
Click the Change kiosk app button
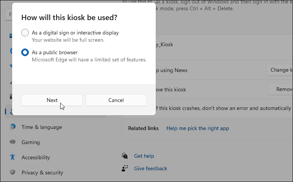280,70
